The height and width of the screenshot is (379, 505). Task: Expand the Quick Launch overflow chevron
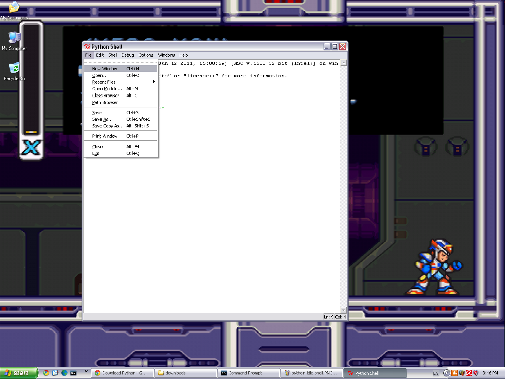point(86,371)
